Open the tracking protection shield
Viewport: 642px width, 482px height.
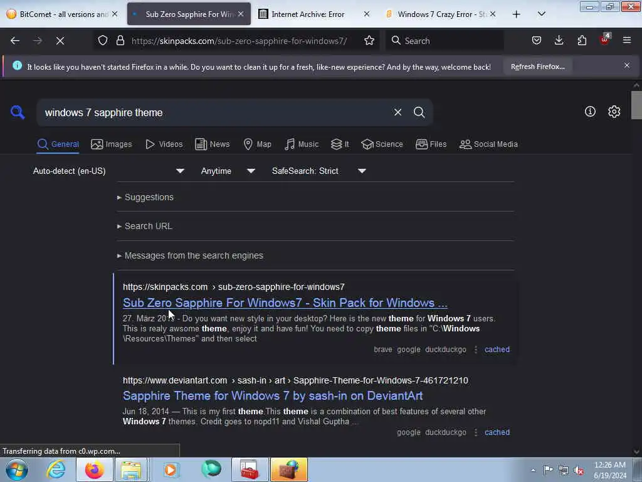click(x=103, y=41)
